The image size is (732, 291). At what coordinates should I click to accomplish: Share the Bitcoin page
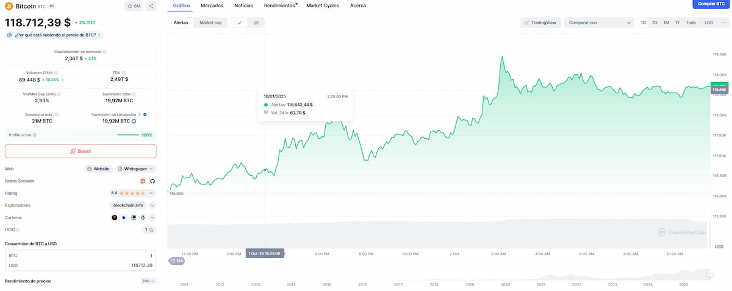(x=151, y=5)
